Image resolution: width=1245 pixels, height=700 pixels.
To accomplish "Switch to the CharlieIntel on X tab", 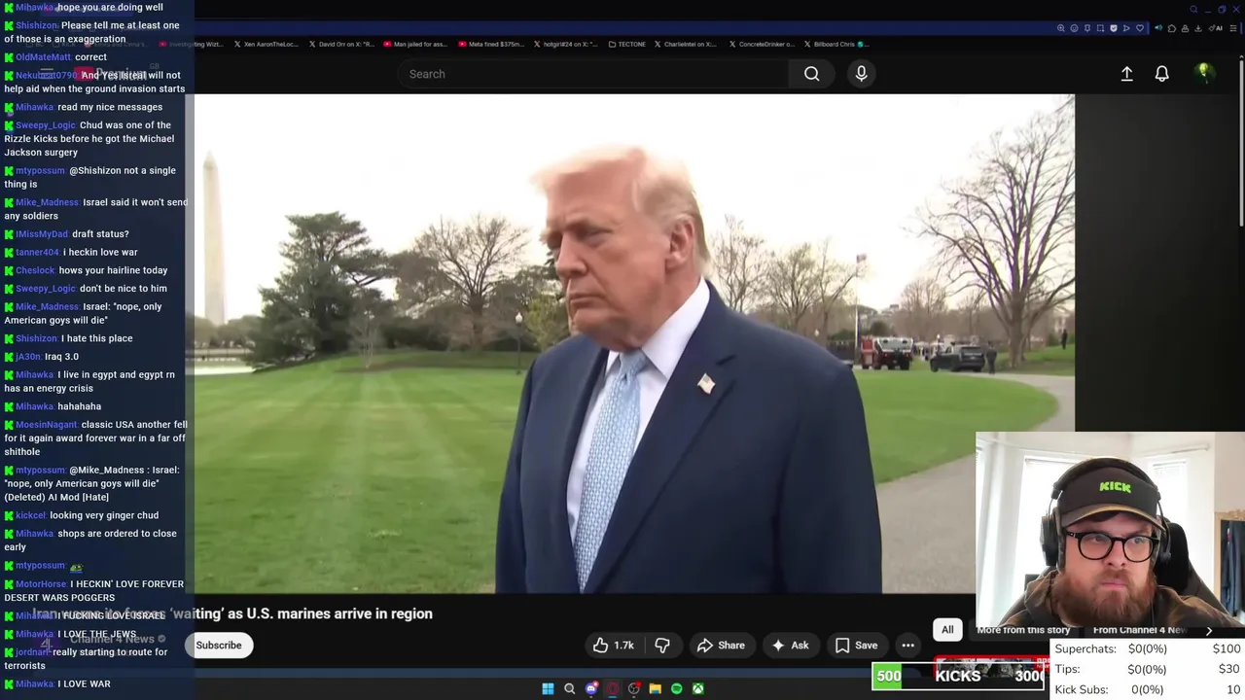I will 686,44.
